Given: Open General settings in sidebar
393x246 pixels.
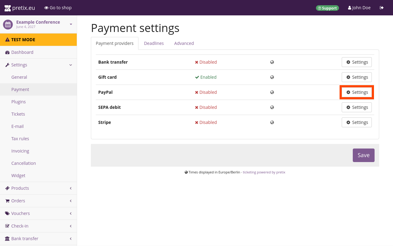Looking at the screenshot, I should click(x=38, y=77).
